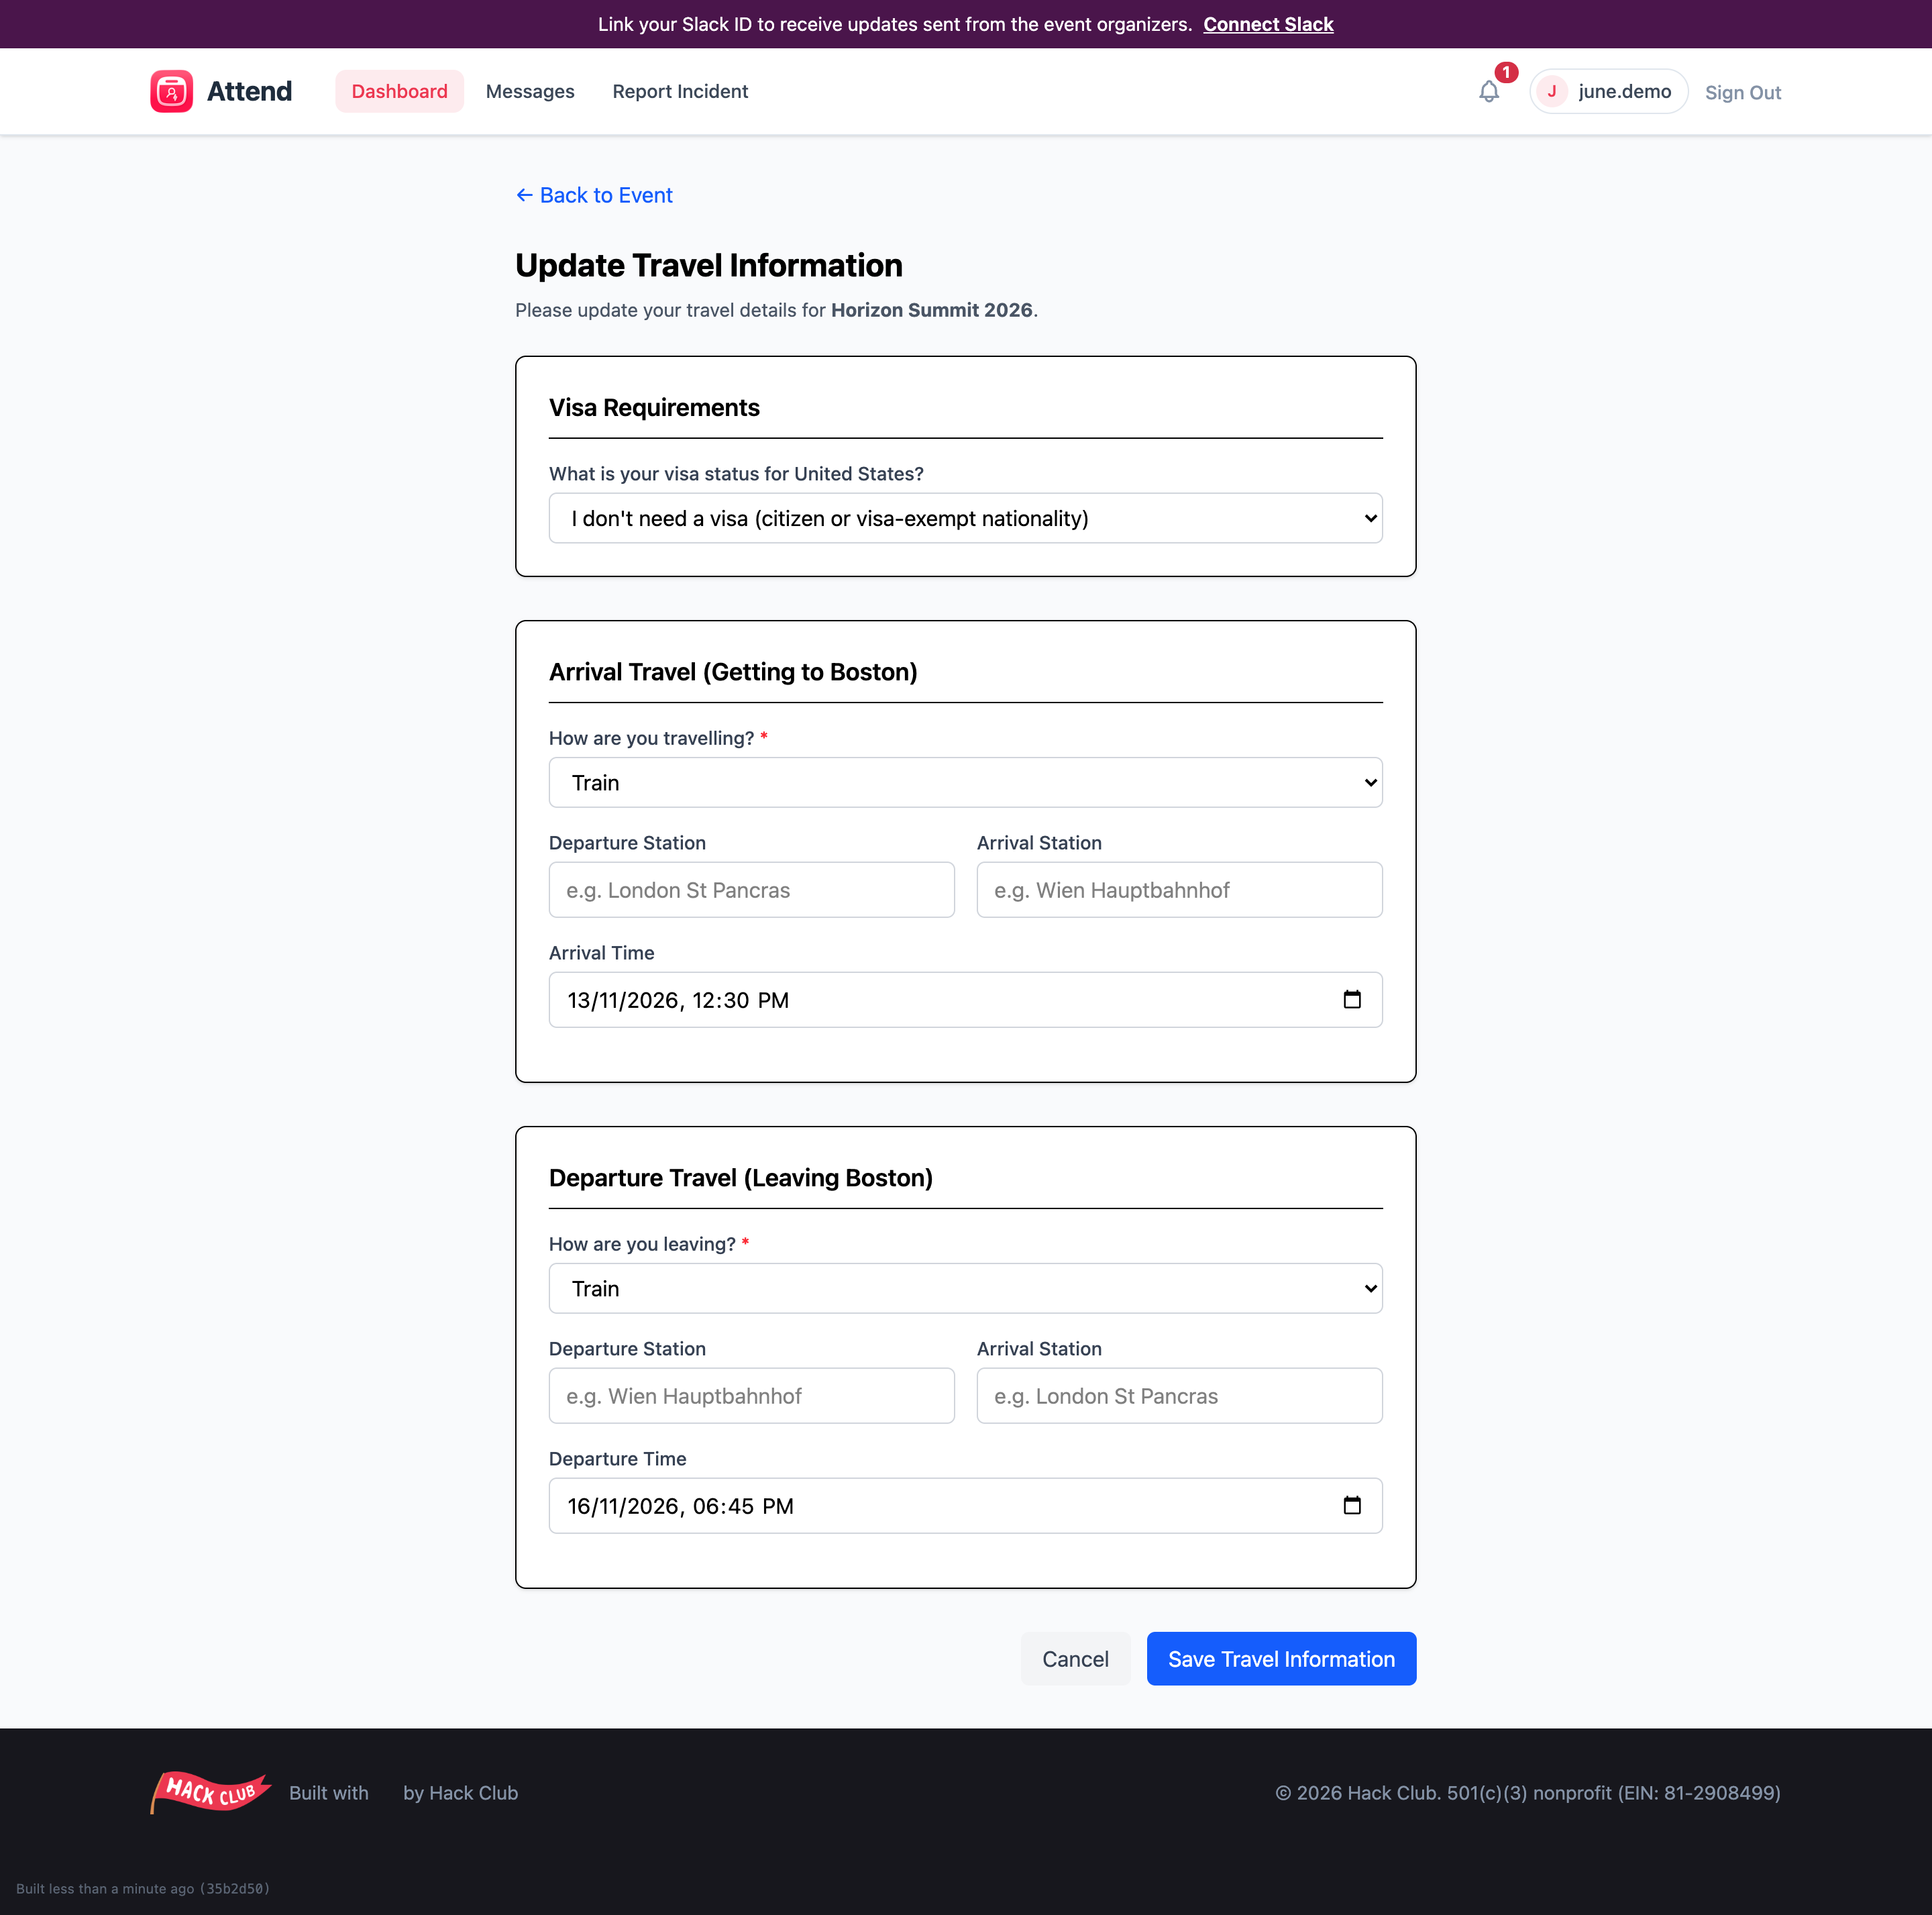Click the Attend logo icon

pos(171,91)
